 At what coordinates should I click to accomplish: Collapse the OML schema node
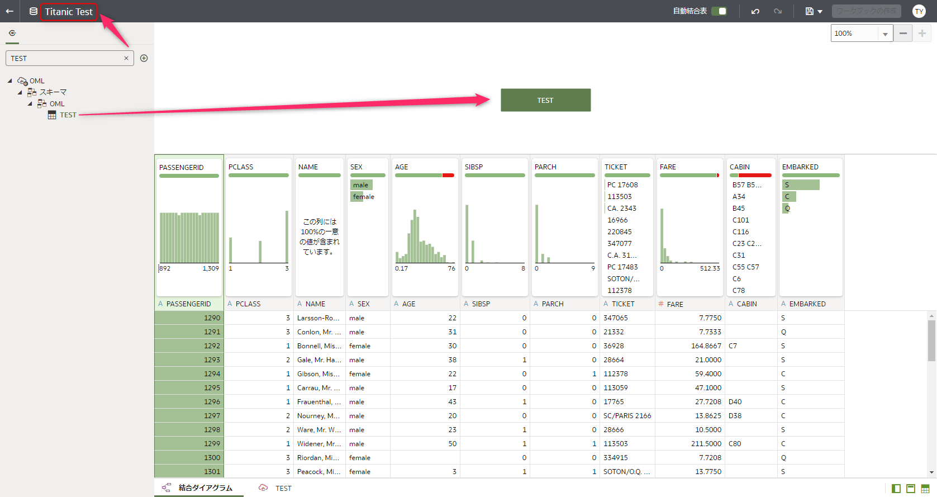[x=30, y=103]
